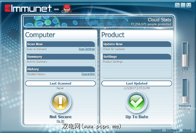
Task: Click the 'Activity Summary' text
Action: (37, 62)
